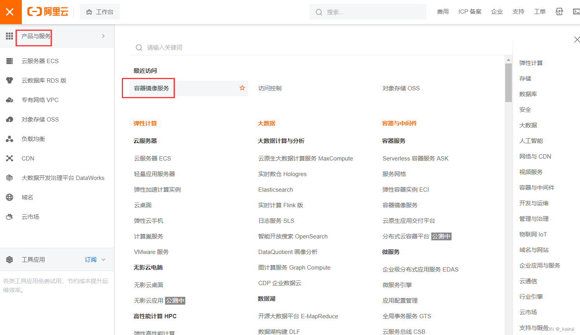Screen dimensions: 580x335
Task: Open ICP 备案 in top menu
Action: point(470,12)
